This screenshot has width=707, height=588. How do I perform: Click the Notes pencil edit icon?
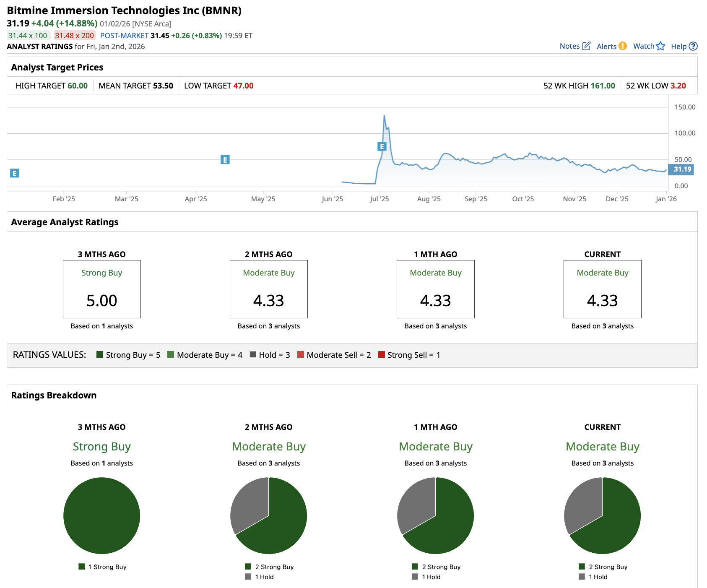pos(586,46)
